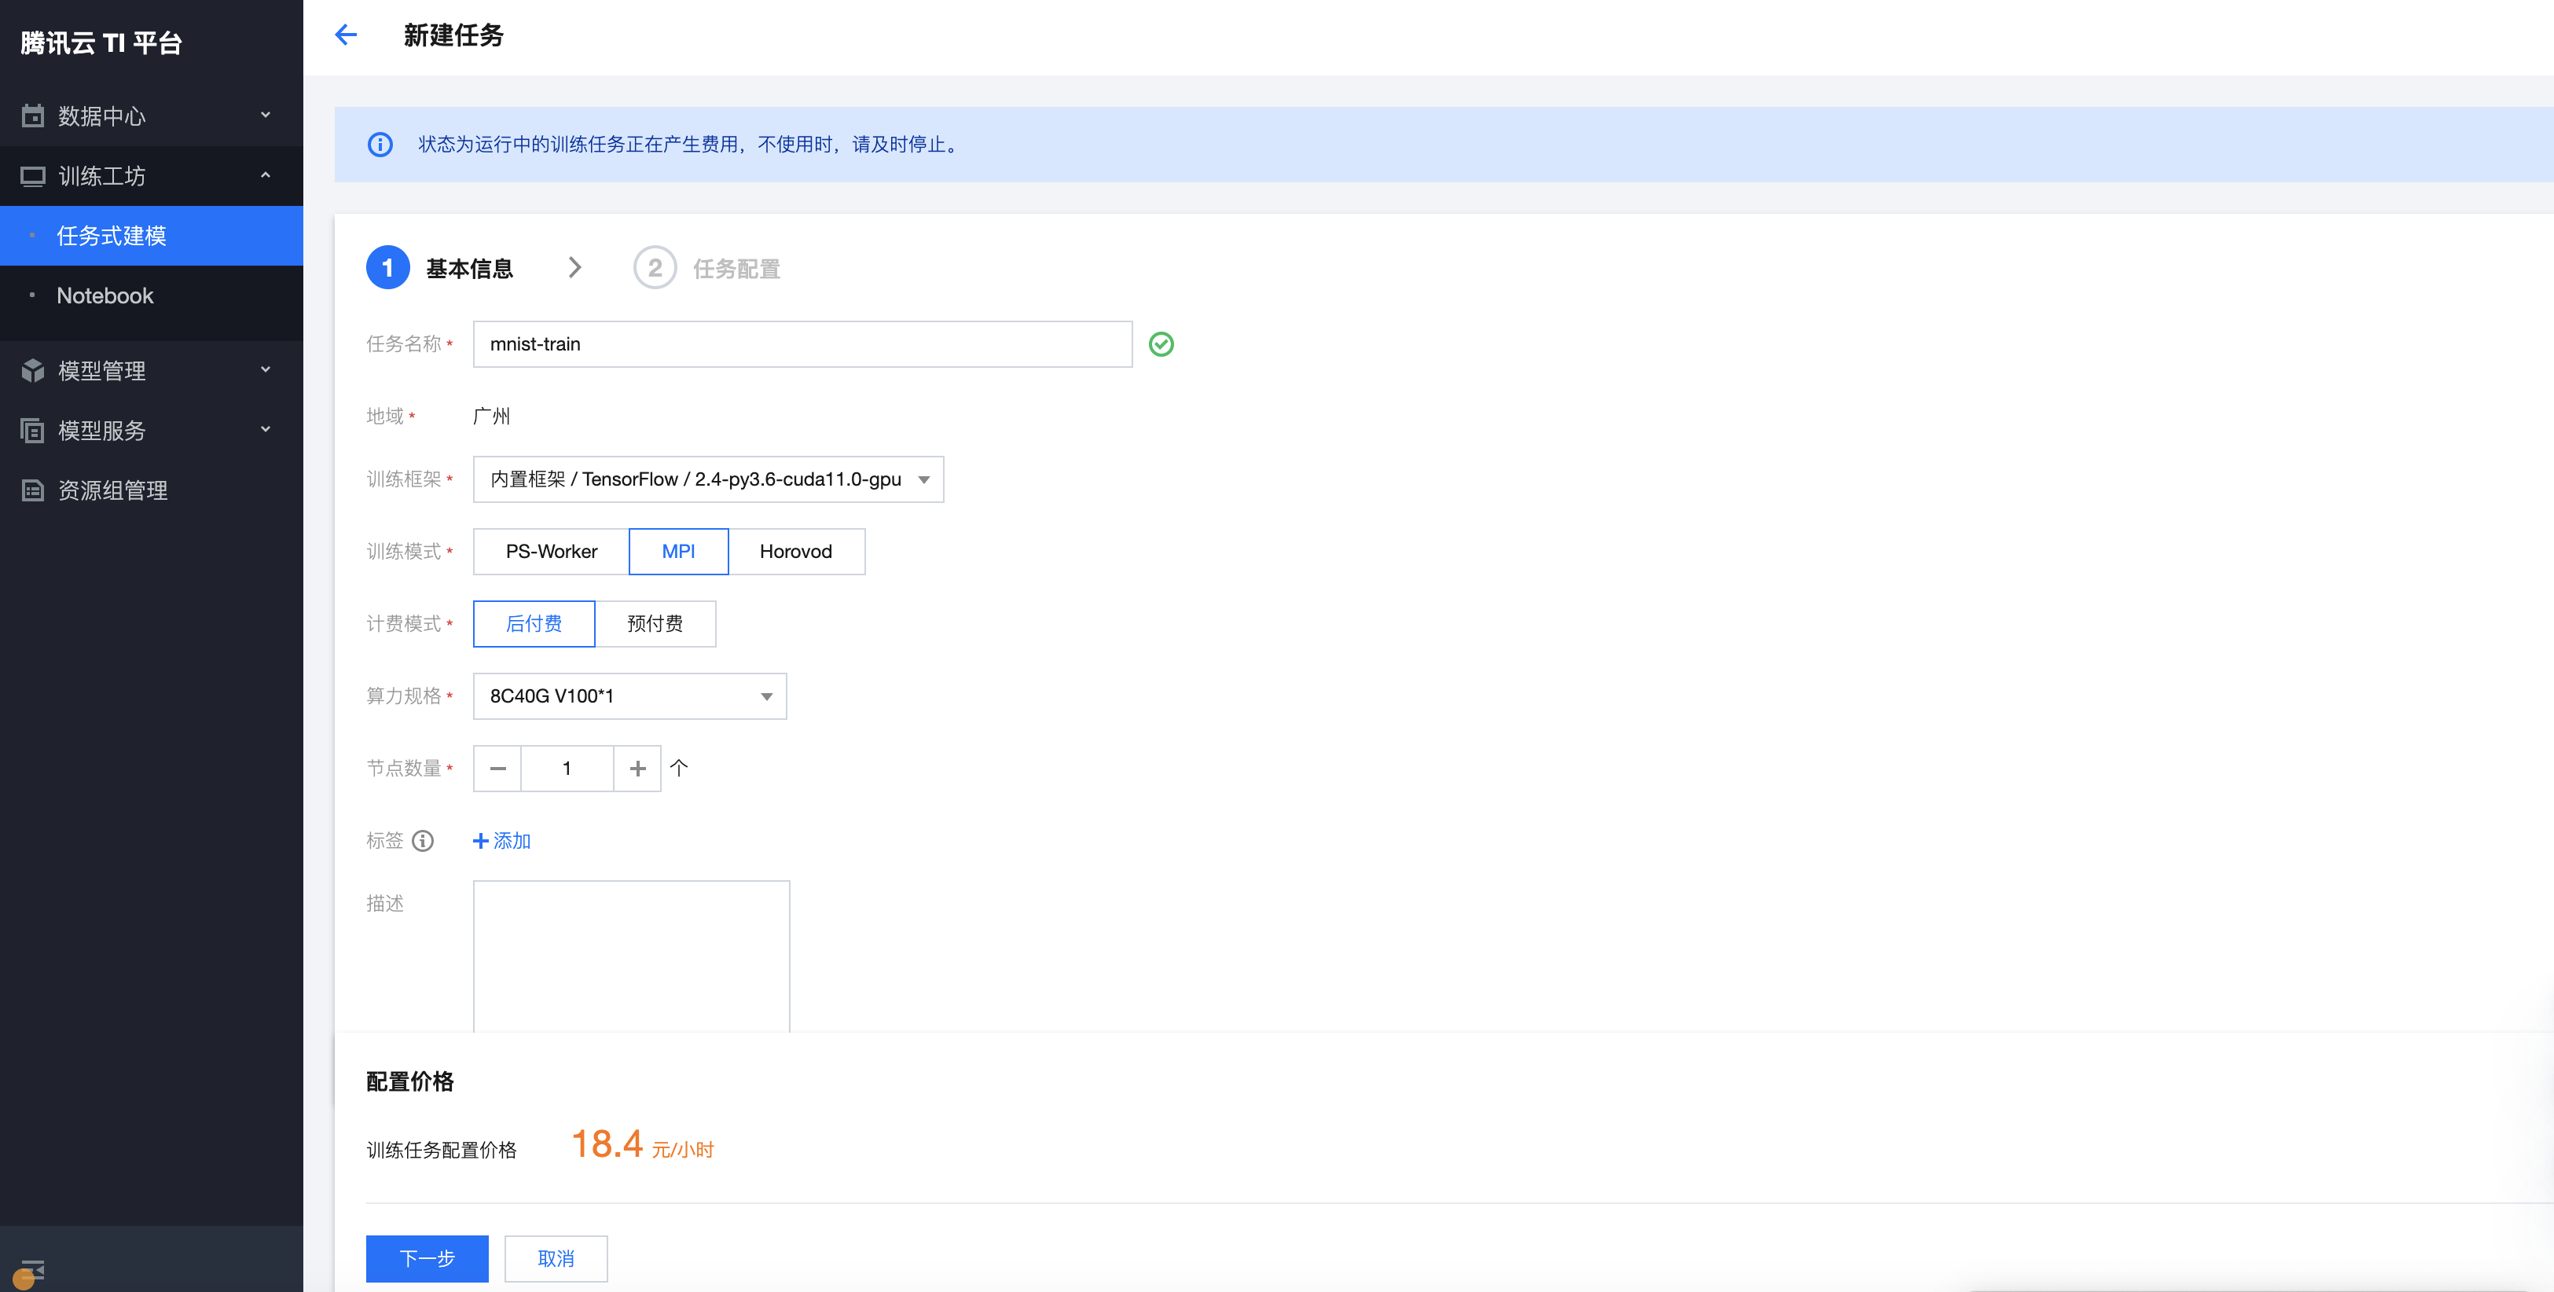Choose 预付费 billing mode
The image size is (2554, 1292).
tap(655, 624)
